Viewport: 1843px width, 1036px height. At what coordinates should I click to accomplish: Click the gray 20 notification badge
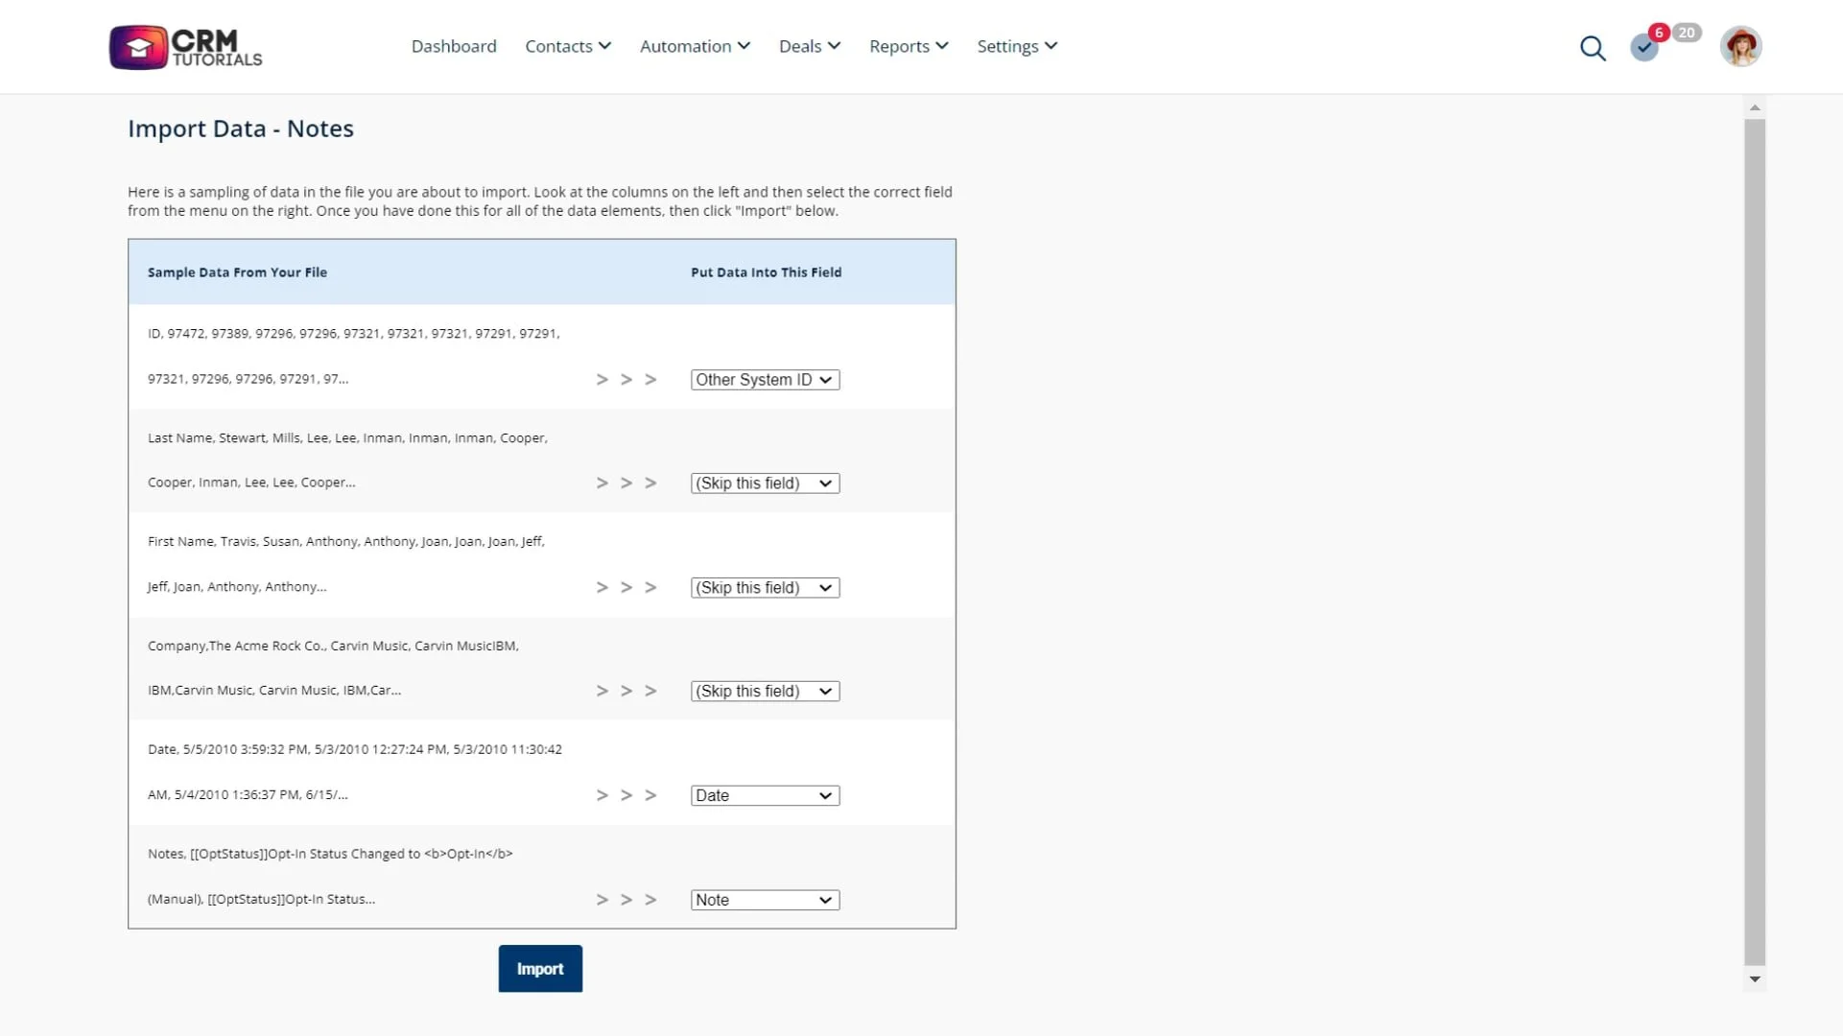pos(1687,33)
